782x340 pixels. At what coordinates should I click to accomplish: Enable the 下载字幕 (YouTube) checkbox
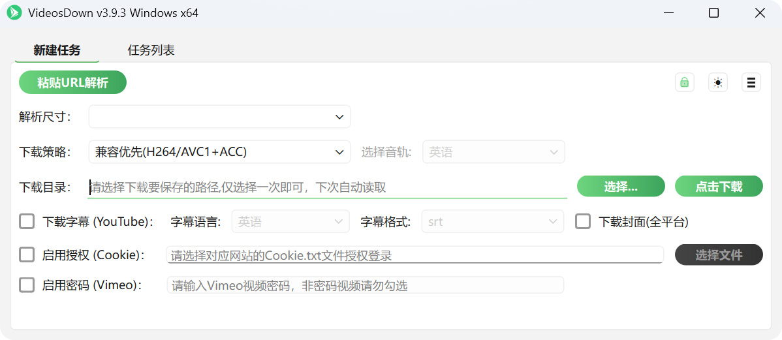coord(27,222)
